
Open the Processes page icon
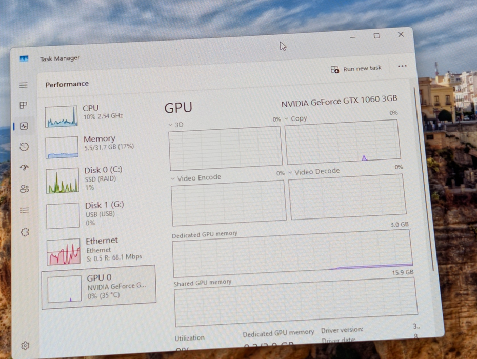click(x=24, y=105)
